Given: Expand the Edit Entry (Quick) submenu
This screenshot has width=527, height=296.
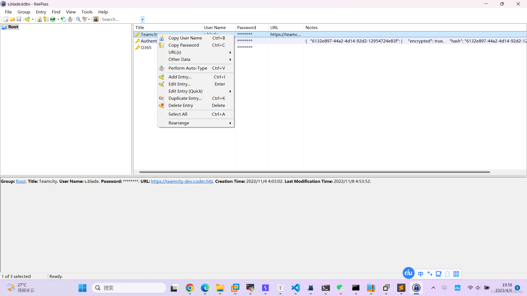Looking at the screenshot, I should 196,91.
